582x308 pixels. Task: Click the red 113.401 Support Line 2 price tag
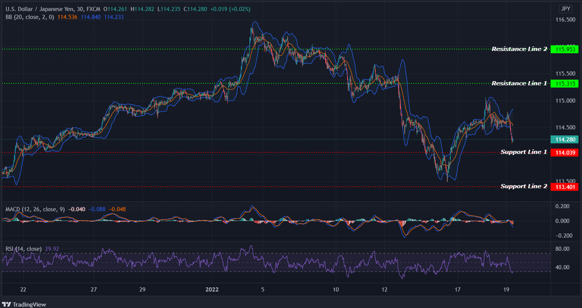coord(564,187)
